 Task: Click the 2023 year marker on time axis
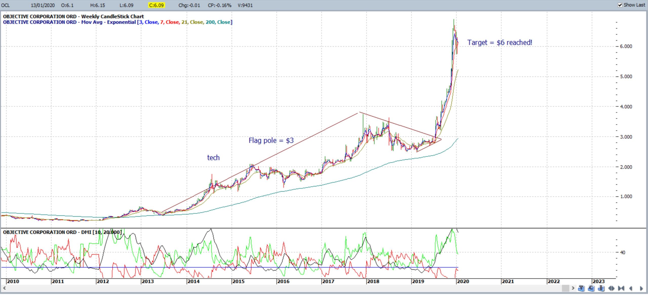(599, 282)
